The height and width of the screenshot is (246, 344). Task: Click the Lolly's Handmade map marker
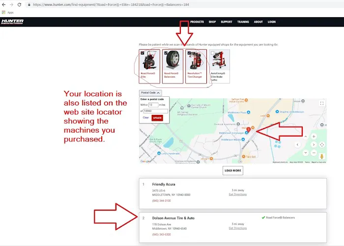coord(159,153)
